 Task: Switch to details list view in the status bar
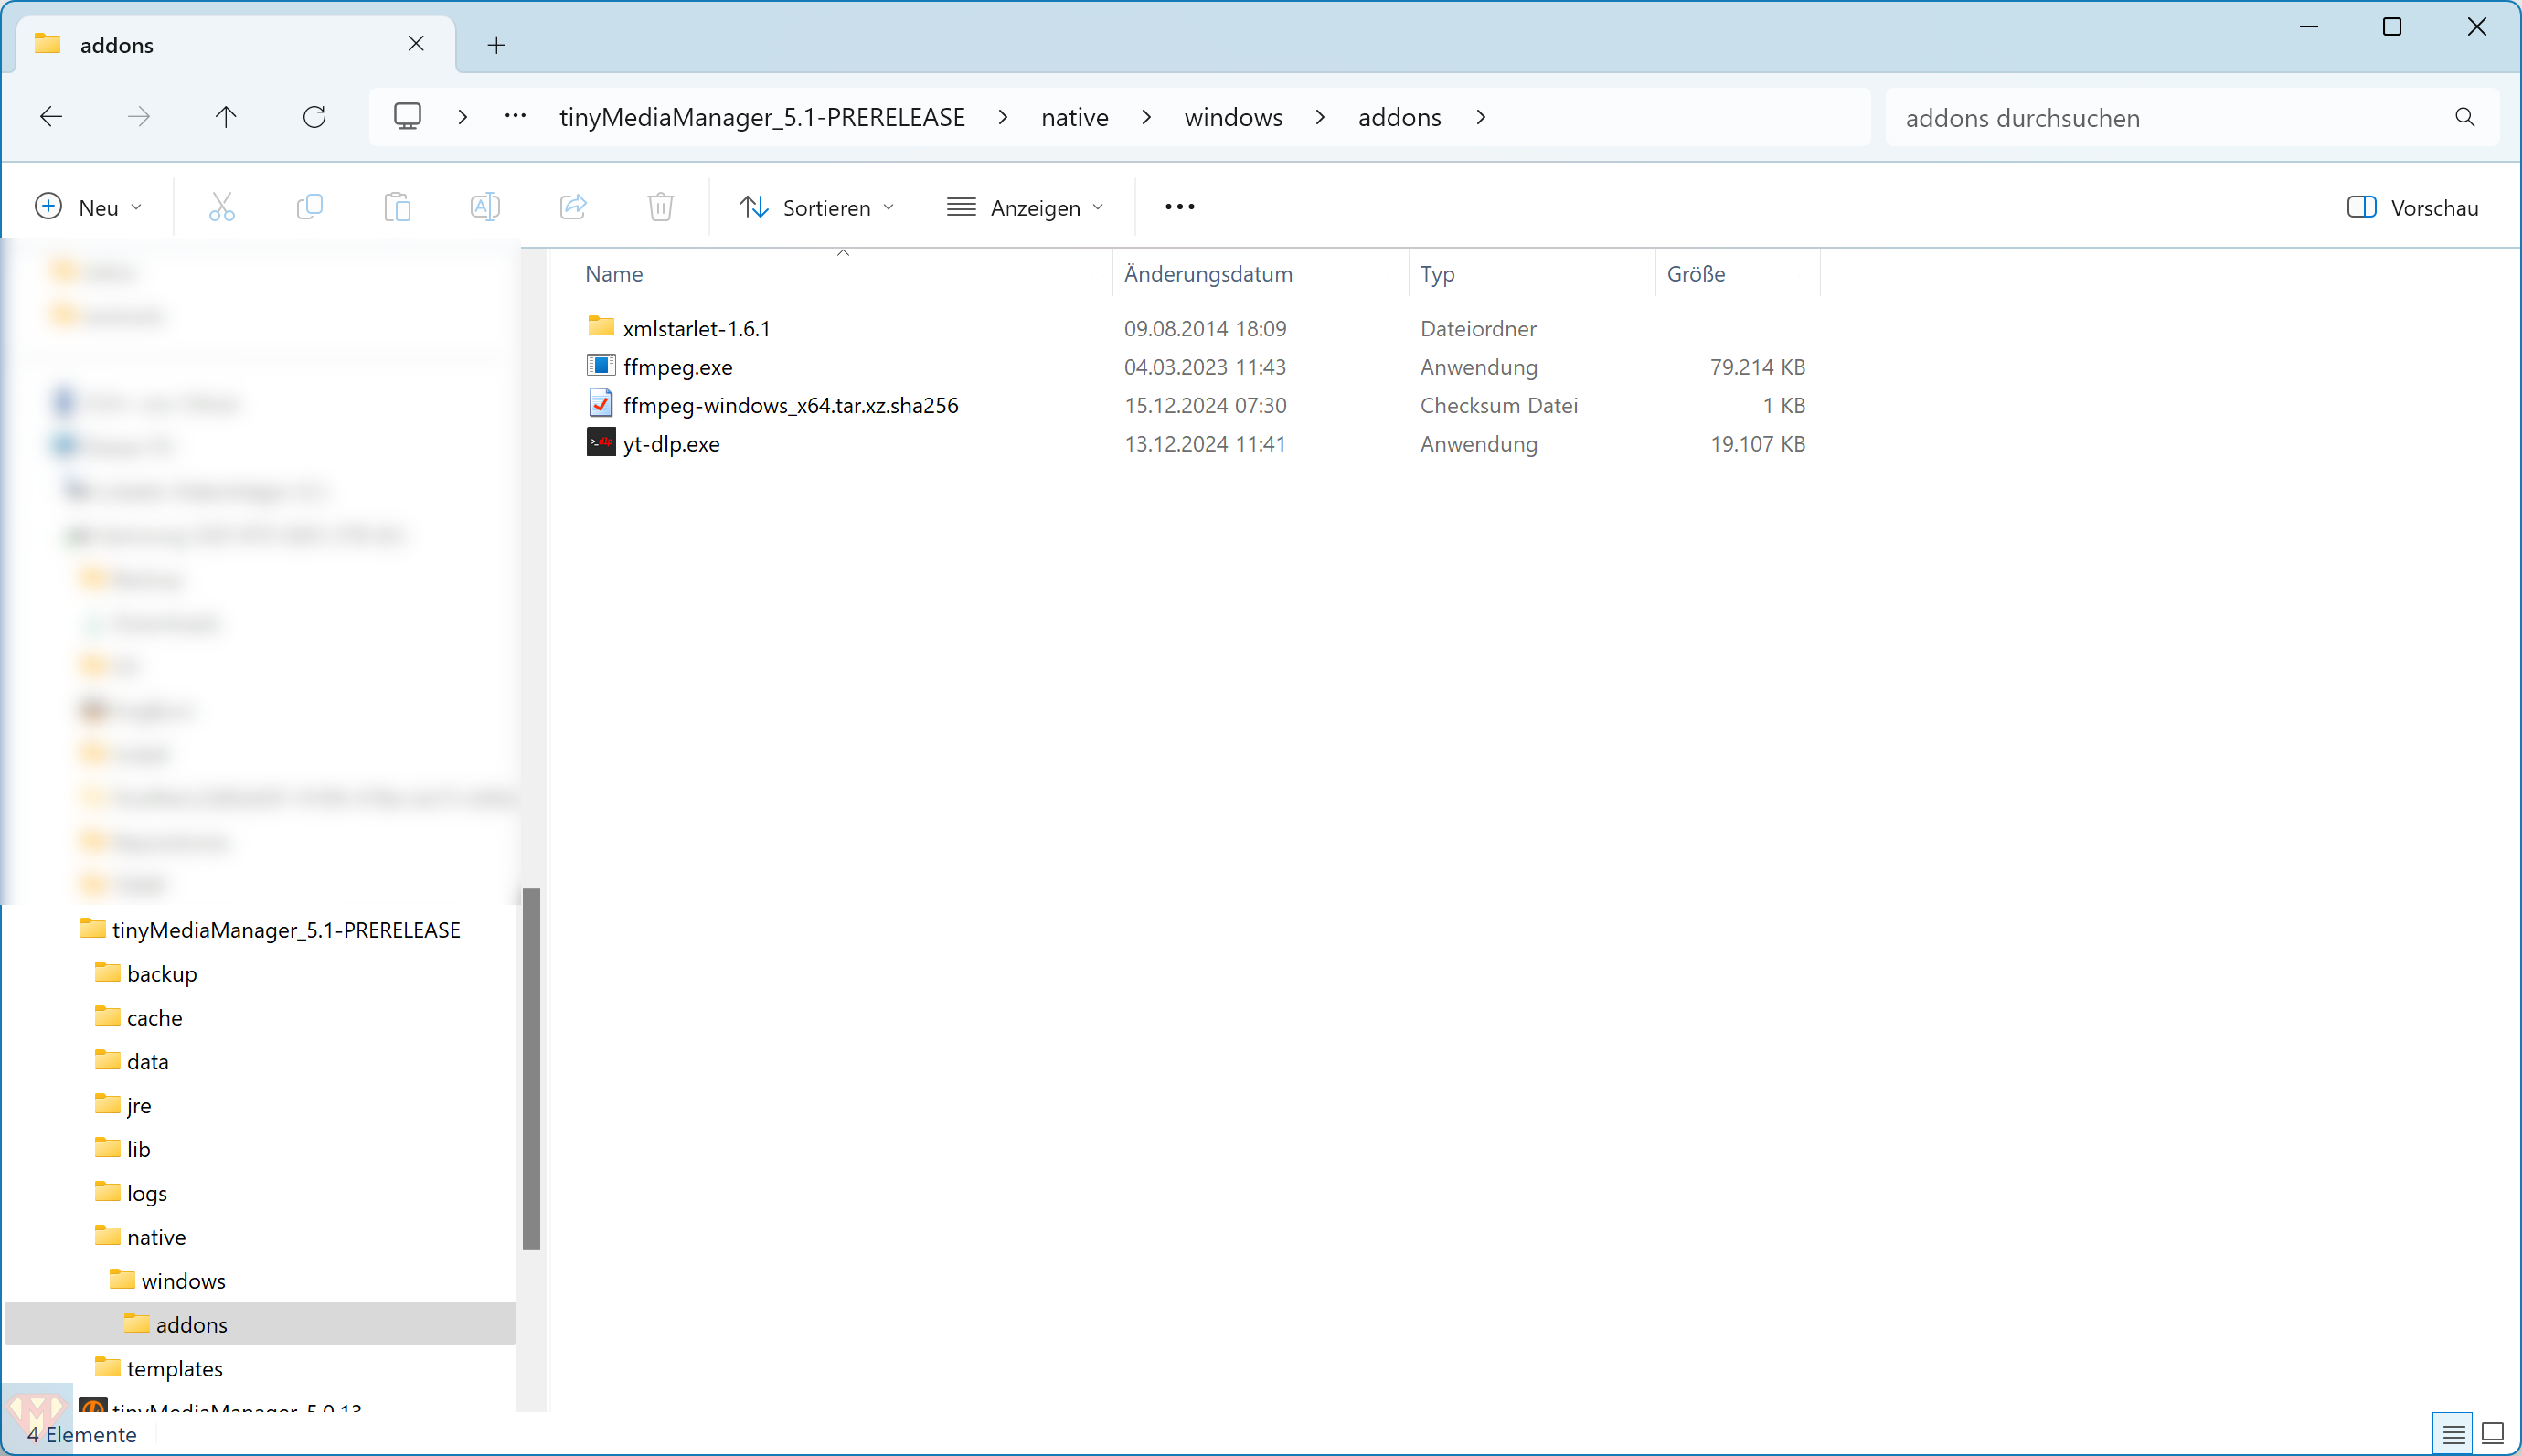(2452, 1435)
